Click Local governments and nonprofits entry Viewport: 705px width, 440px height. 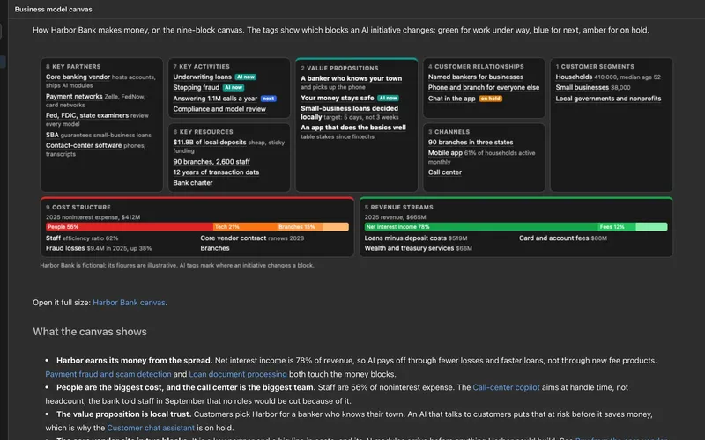click(x=608, y=99)
